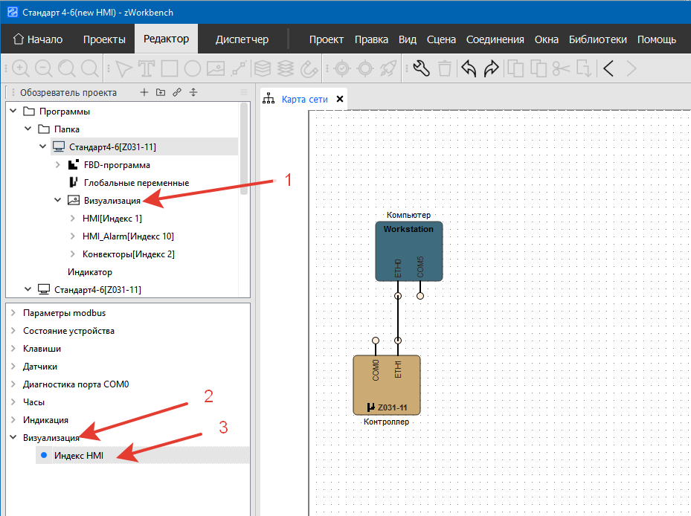
Task: Select the Z031-11 controller block
Action: point(386,384)
